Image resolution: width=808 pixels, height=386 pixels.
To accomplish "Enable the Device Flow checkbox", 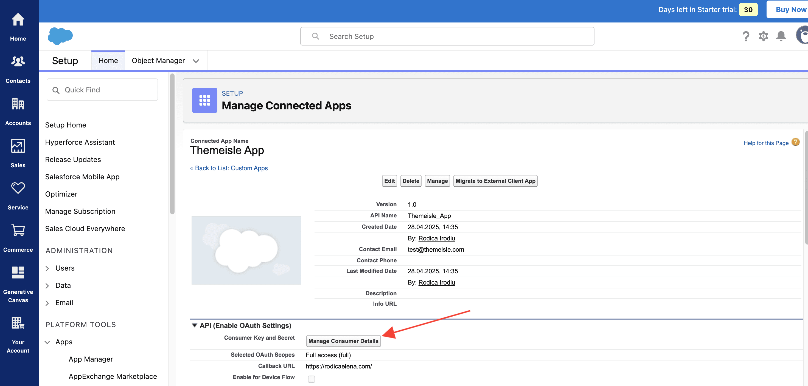I will (311, 379).
